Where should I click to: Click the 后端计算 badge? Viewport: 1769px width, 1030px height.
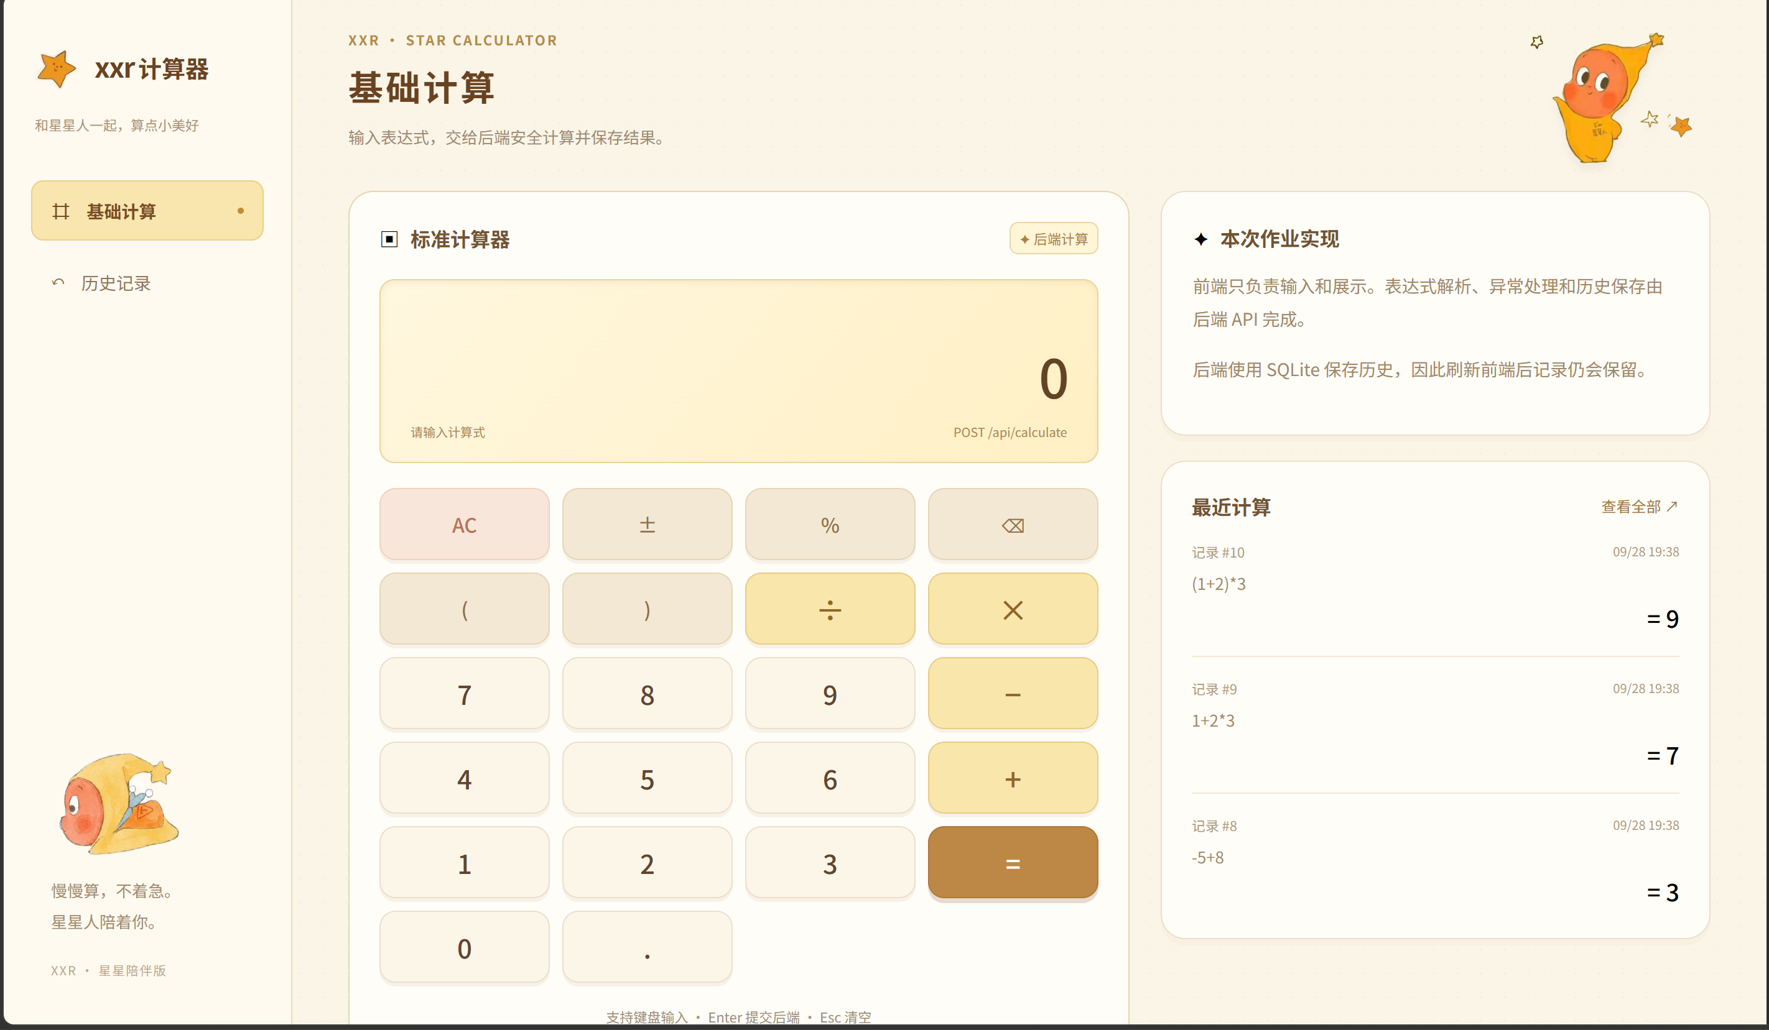click(1054, 239)
